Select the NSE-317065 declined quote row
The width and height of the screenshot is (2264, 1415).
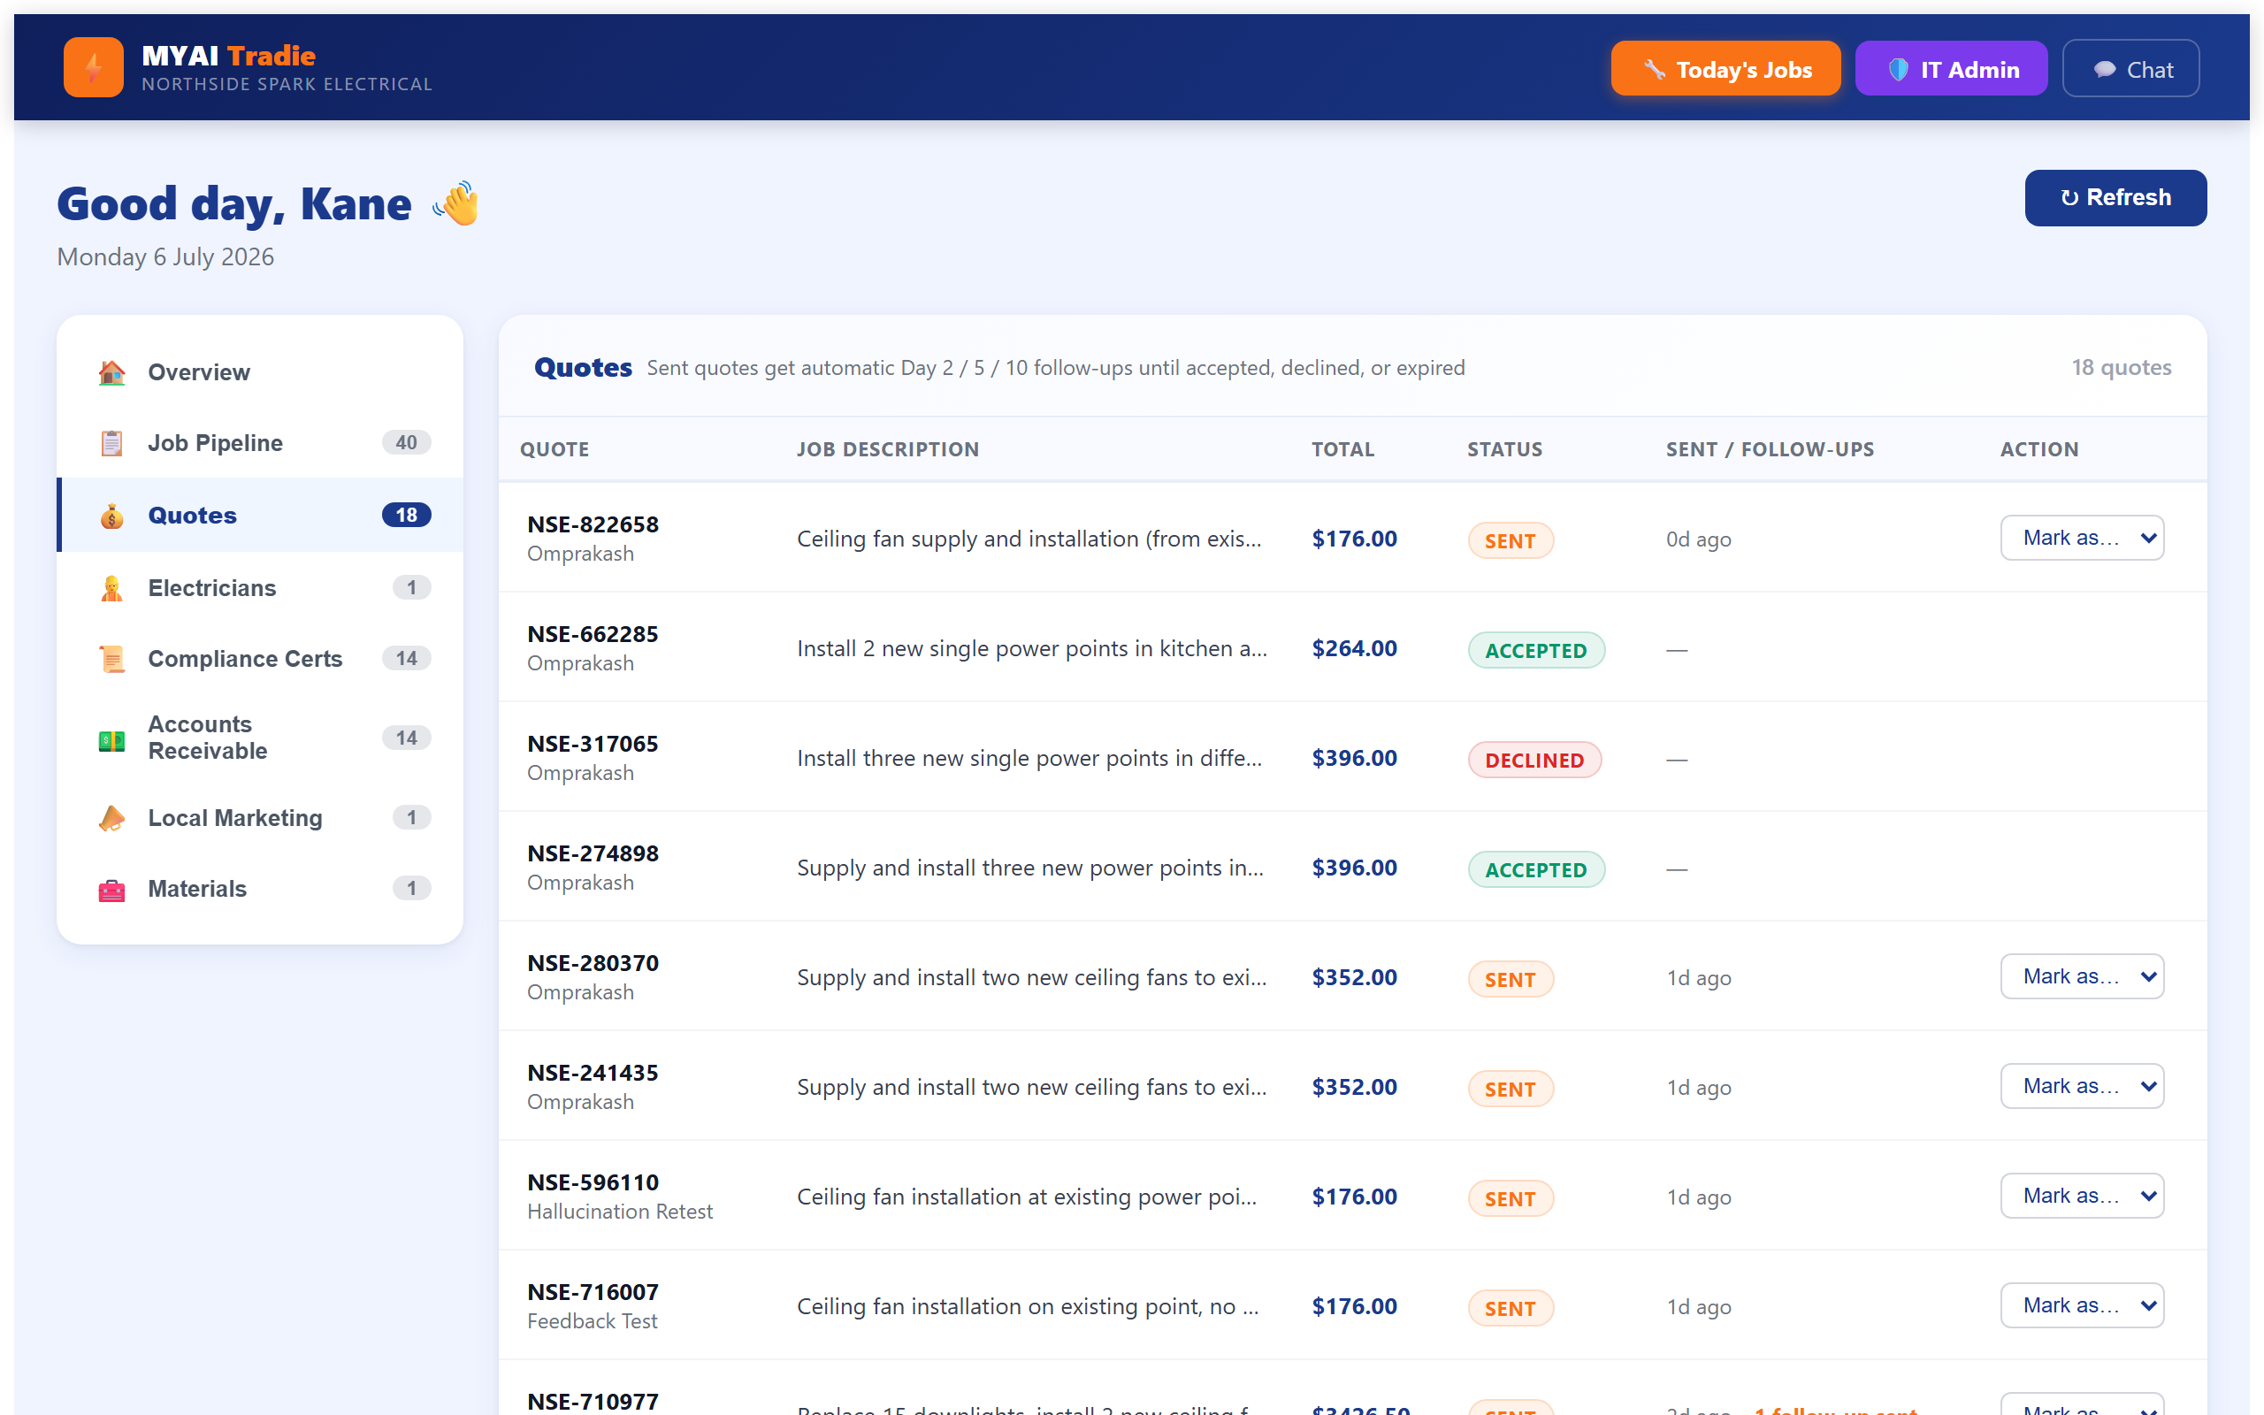pos(1352,757)
